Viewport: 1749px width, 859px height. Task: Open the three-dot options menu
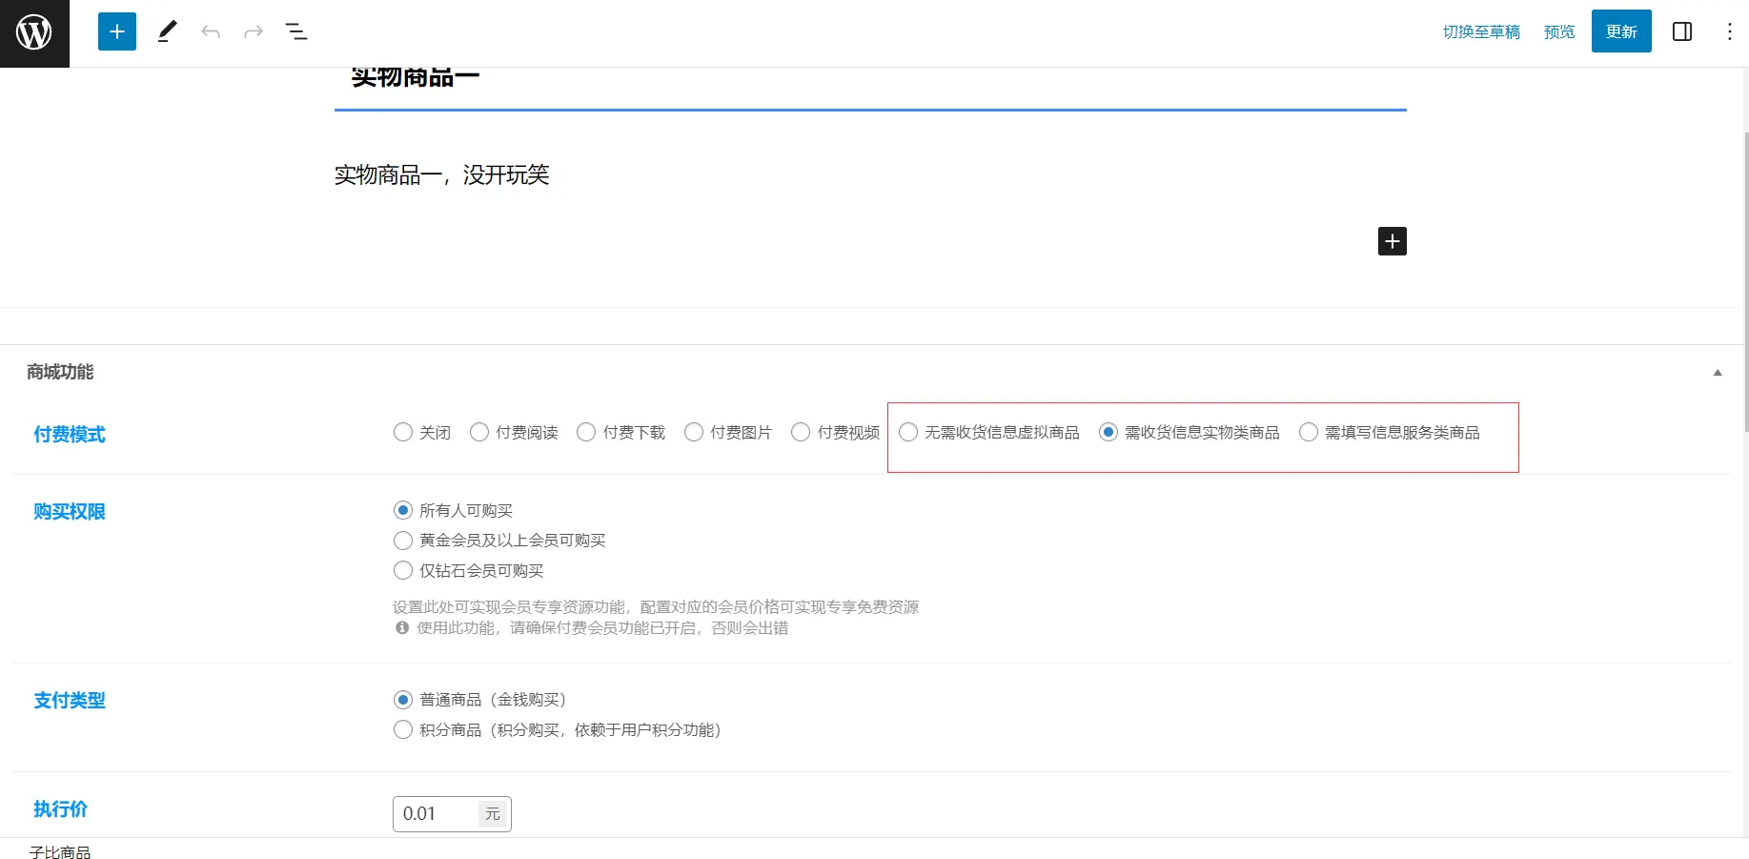(x=1729, y=31)
